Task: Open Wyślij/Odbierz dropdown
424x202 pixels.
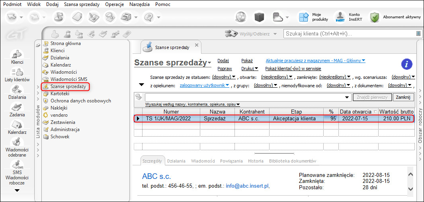Action: (275, 34)
